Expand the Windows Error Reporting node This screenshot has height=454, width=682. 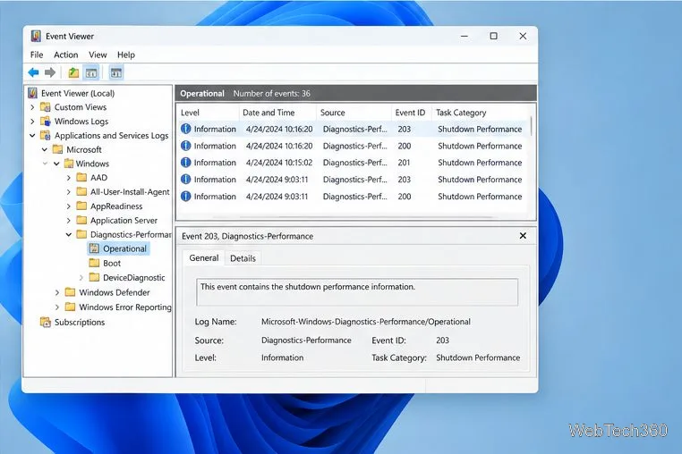57,307
